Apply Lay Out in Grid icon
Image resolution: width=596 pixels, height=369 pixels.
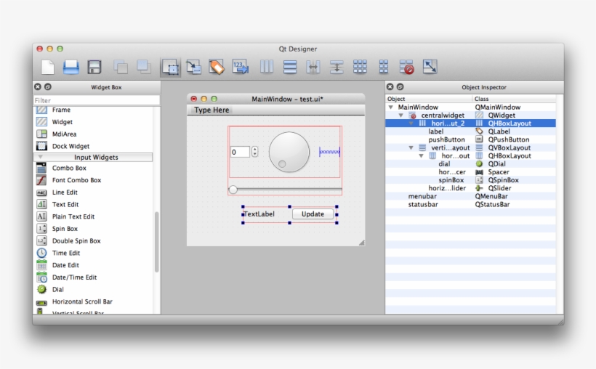pyautogui.click(x=360, y=67)
